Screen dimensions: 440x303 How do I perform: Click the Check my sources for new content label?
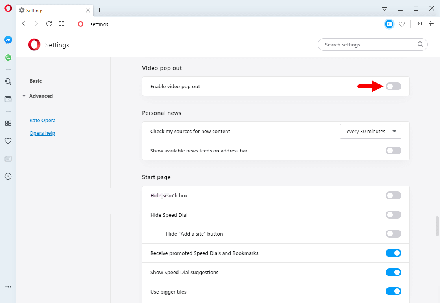pos(190,132)
